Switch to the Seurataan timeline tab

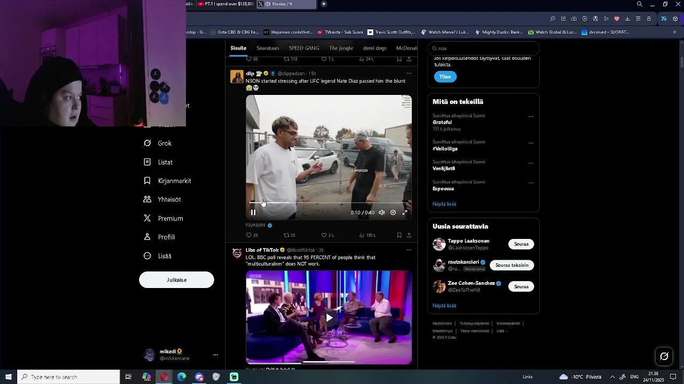tap(268, 48)
